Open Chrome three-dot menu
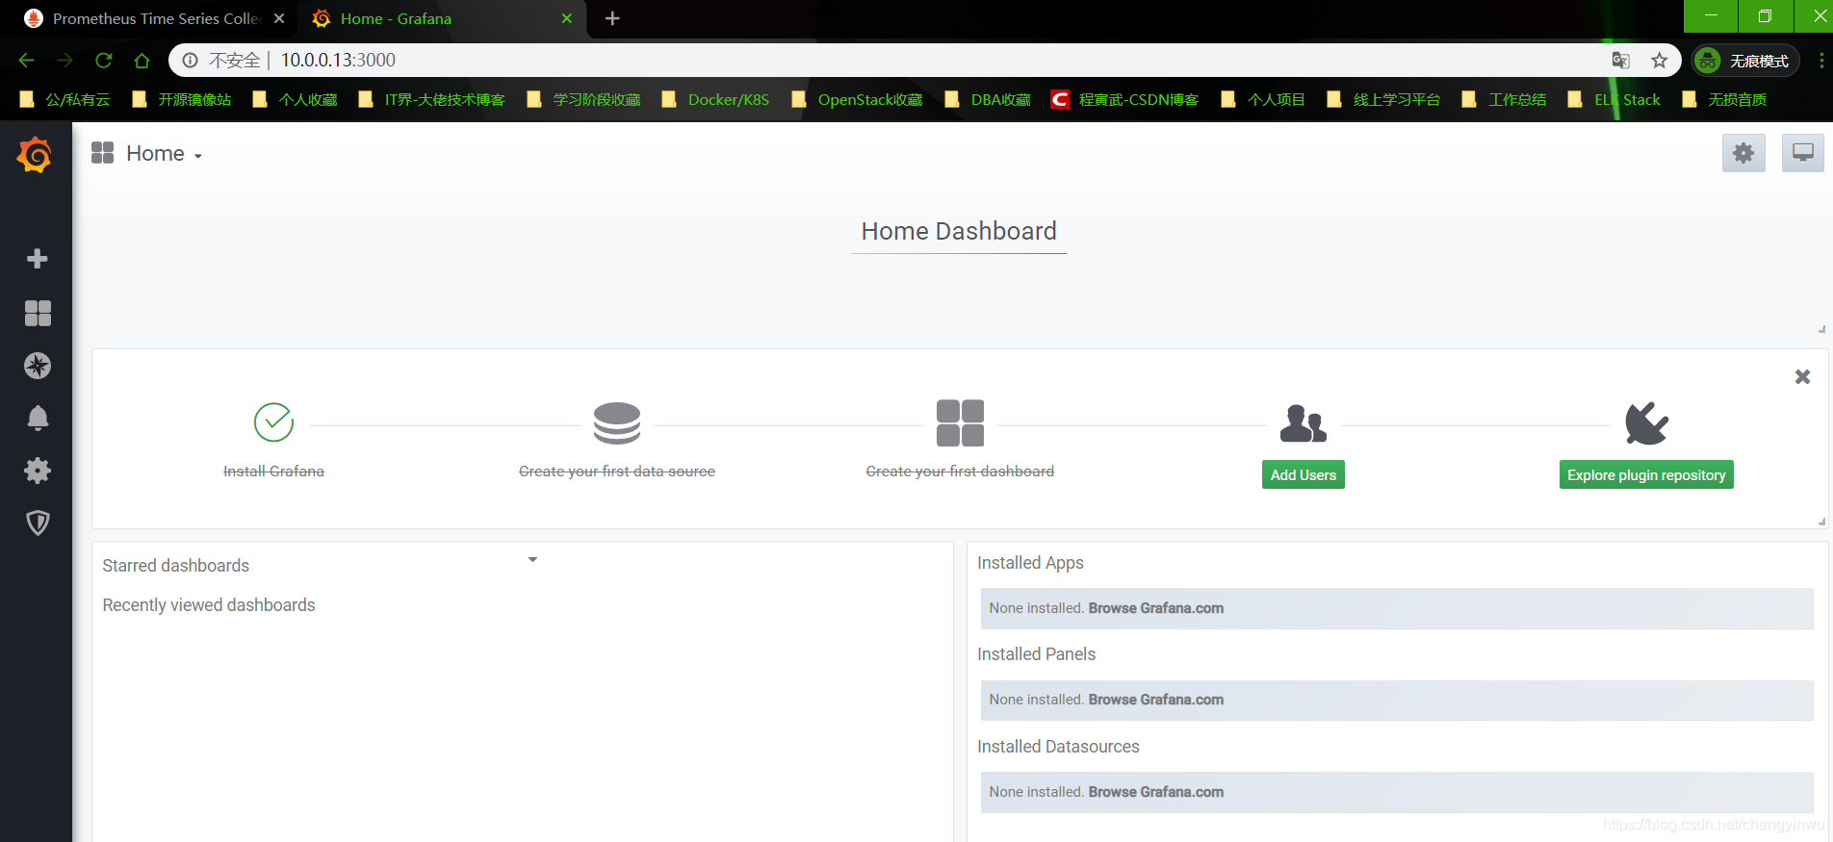The height and width of the screenshot is (842, 1833). 1821,61
